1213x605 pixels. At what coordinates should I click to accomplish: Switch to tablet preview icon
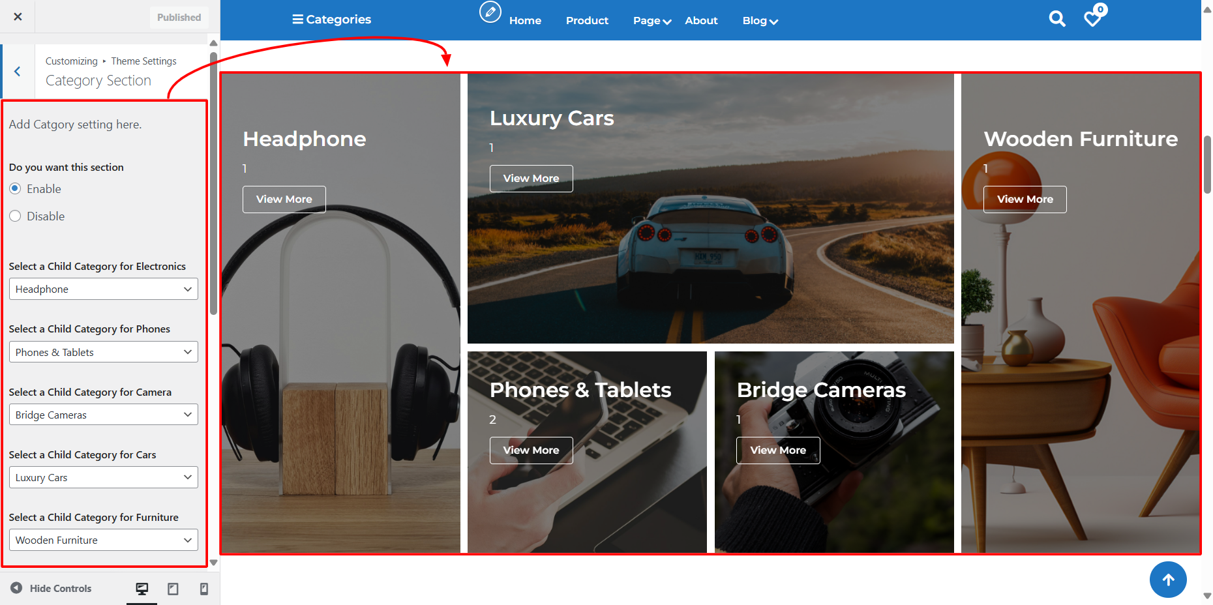173,589
